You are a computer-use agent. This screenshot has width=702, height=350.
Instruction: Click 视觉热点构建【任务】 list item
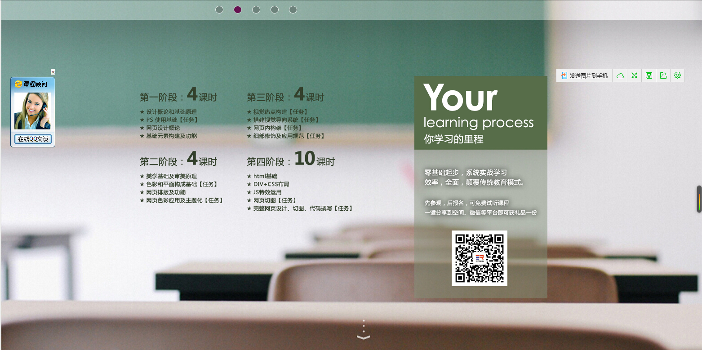point(277,111)
